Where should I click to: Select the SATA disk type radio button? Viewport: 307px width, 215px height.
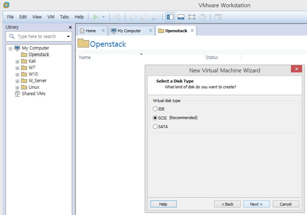155,127
